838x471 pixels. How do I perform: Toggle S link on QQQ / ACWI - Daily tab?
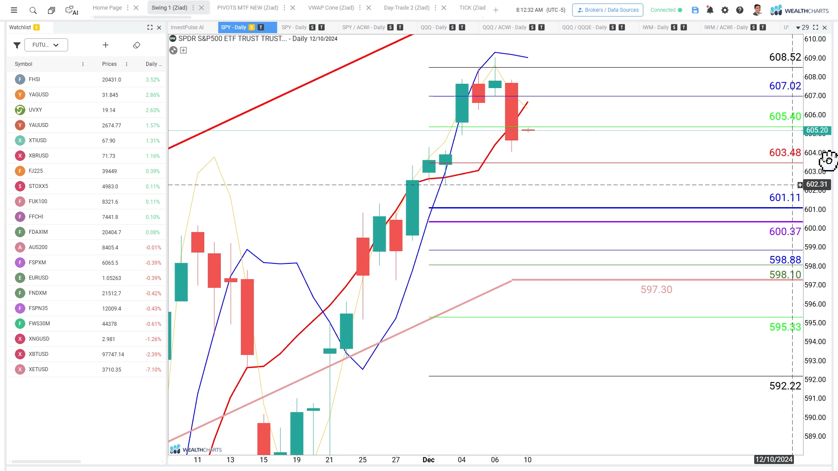[532, 27]
